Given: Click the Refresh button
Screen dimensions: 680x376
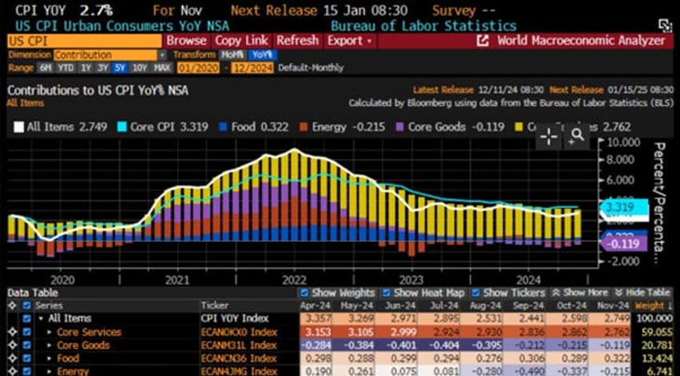Looking at the screenshot, I should pyautogui.click(x=297, y=41).
